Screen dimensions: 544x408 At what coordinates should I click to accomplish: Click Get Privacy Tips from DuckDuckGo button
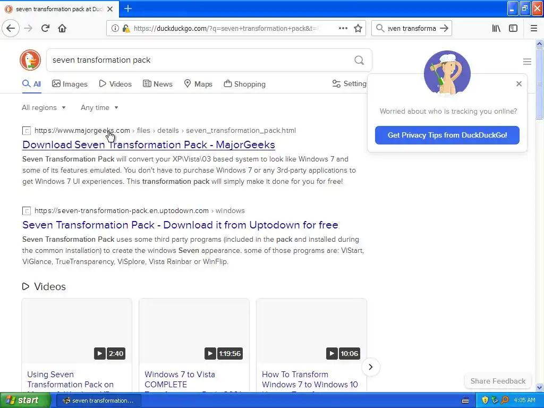coord(447,135)
